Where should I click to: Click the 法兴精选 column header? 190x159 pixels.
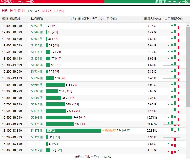point(37,19)
